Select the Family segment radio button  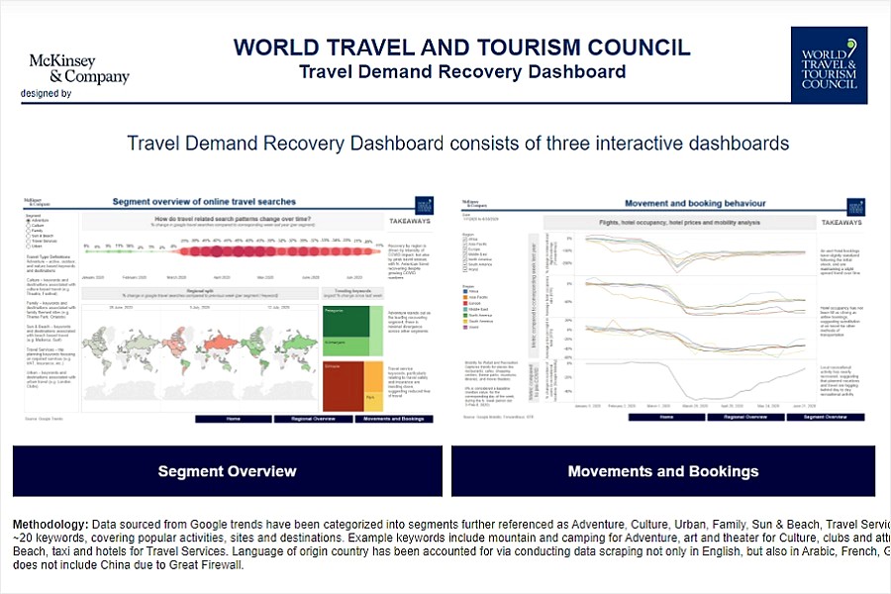[29, 231]
